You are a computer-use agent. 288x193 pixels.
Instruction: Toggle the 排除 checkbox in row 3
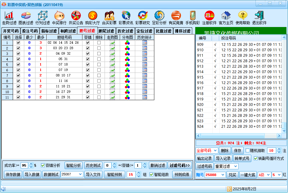tap(99, 54)
